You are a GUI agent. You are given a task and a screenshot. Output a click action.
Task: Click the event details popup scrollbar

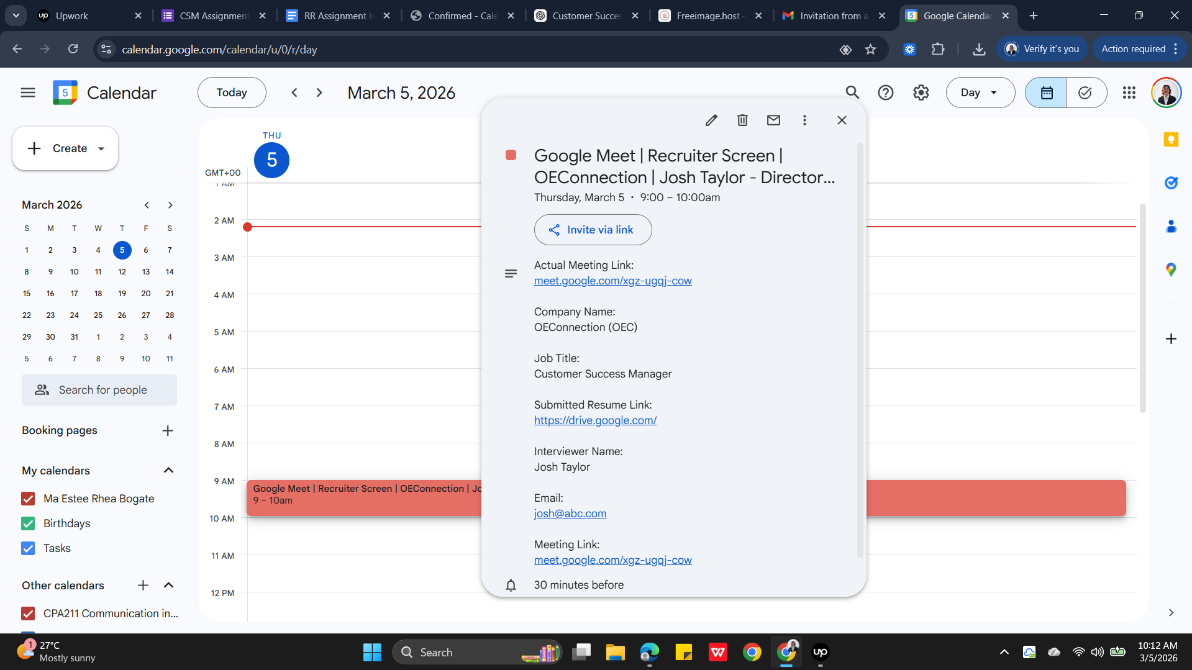tap(860, 351)
